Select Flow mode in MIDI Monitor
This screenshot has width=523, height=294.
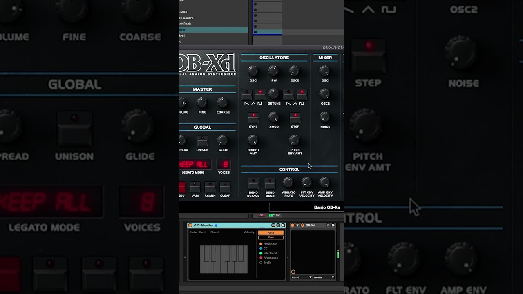(270, 237)
